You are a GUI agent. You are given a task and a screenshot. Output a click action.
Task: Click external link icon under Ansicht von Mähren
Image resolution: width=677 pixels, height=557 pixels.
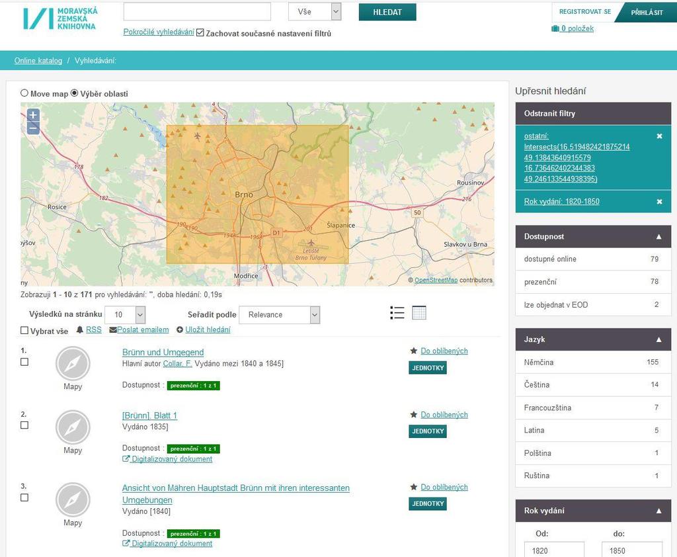(126, 543)
